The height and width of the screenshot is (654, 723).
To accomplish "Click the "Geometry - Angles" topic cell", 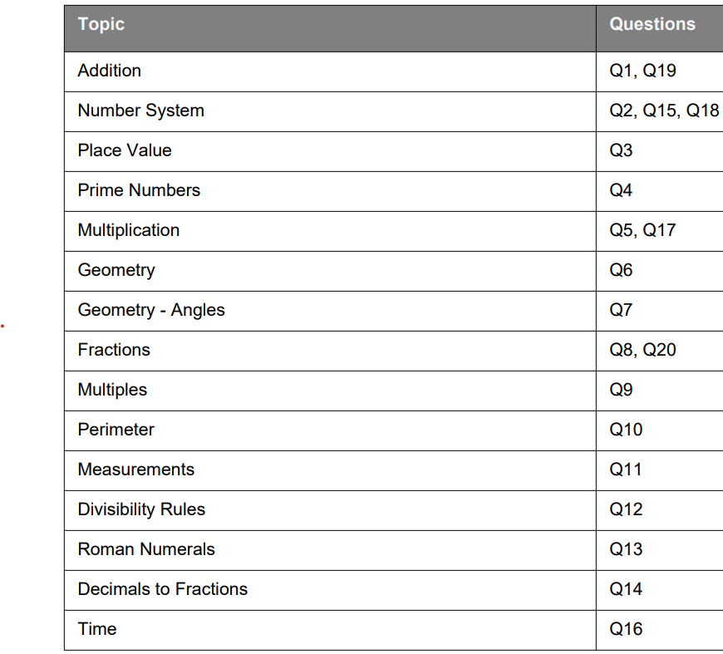I will click(151, 310).
